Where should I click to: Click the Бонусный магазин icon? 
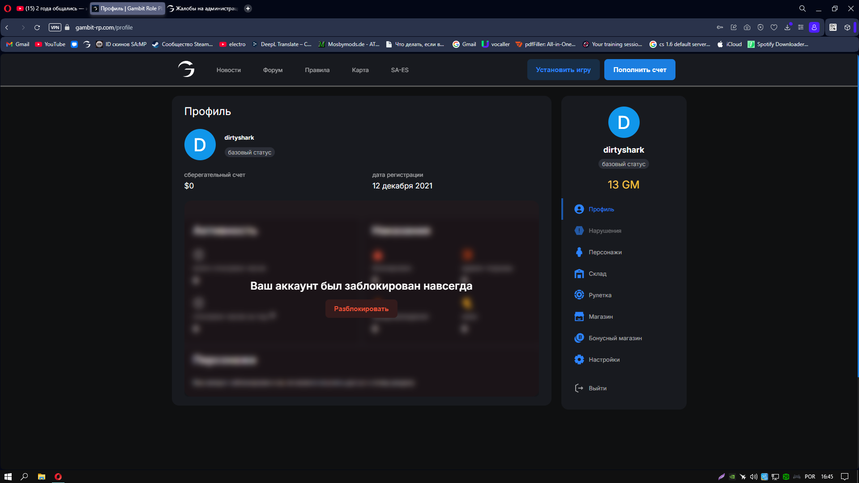(579, 338)
